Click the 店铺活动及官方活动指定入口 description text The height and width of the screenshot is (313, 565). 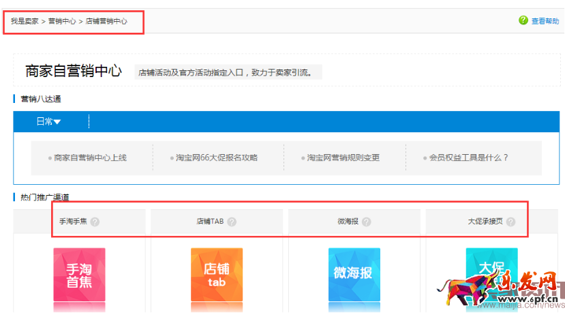pyautogui.click(x=225, y=72)
